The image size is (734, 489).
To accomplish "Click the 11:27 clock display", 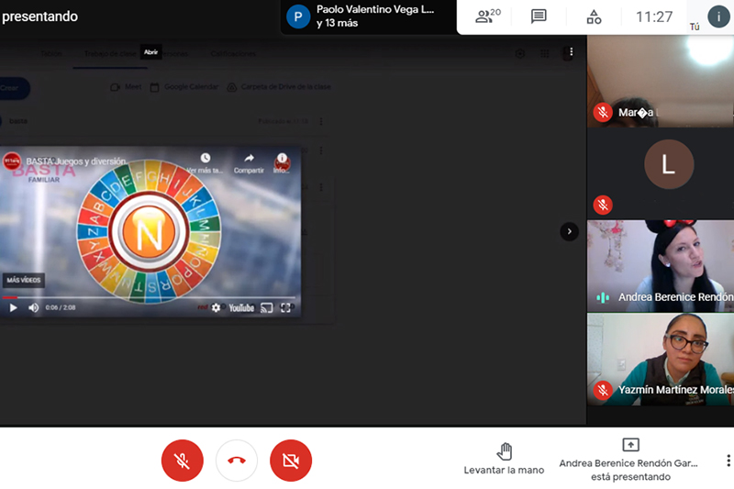I will click(654, 17).
